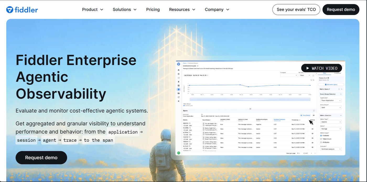Go to previous page of the Spans table

[x=311, y=153]
